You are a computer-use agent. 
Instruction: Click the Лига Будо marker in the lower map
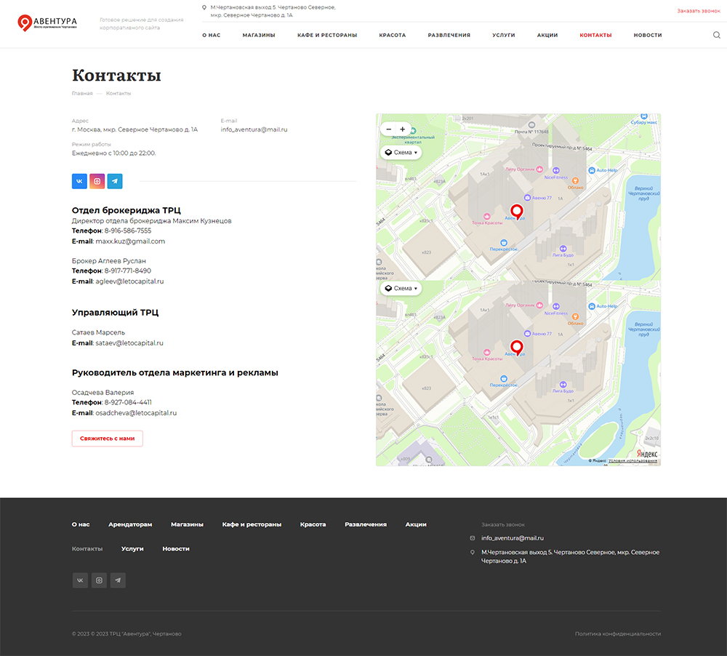pos(563,384)
